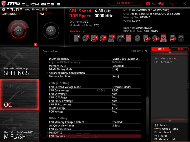This screenshot has width=190, height=142.
Task: Toggle the XMP OFF button
Action: click(51, 31)
